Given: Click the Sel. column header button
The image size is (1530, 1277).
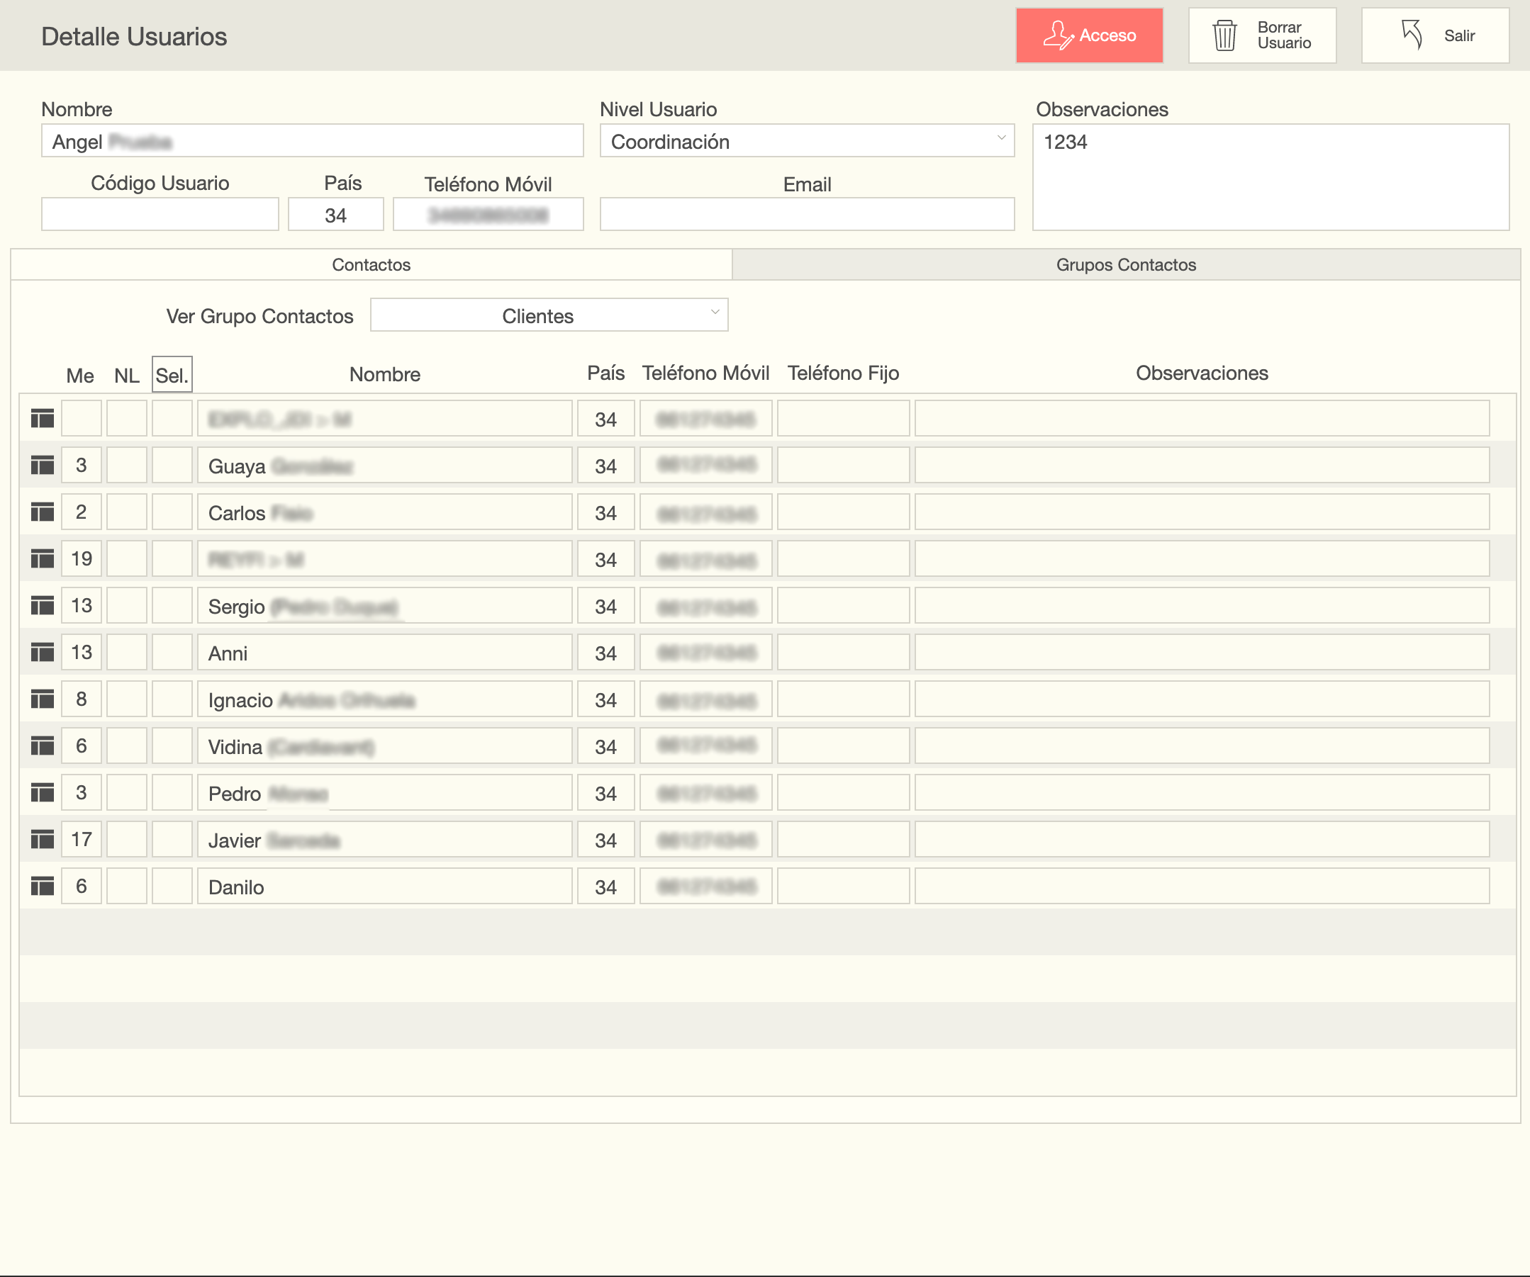Looking at the screenshot, I should click(x=172, y=375).
